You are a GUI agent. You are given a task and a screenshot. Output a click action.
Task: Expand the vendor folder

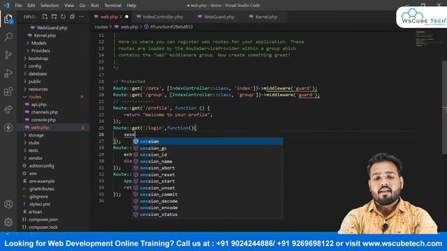tap(36, 158)
